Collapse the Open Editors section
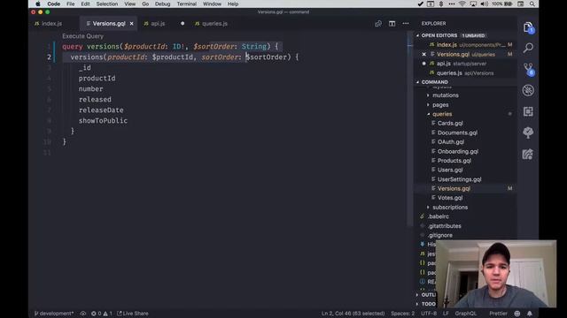 tap(417, 35)
